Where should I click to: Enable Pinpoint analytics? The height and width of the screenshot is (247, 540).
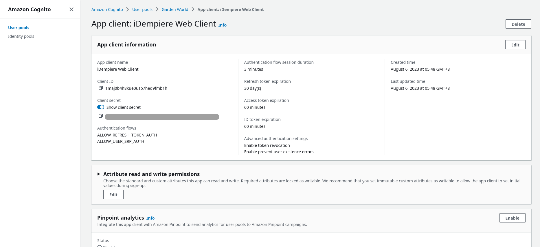point(512,218)
